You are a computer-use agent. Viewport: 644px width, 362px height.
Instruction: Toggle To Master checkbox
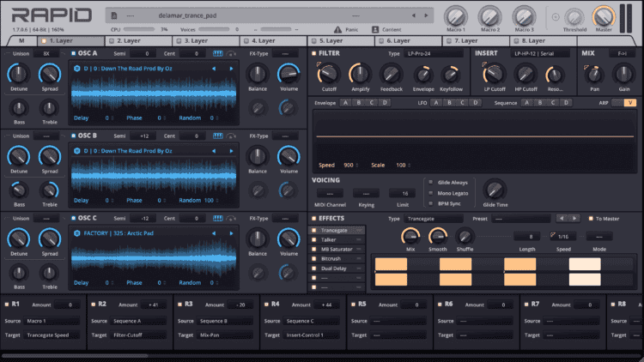(x=591, y=219)
